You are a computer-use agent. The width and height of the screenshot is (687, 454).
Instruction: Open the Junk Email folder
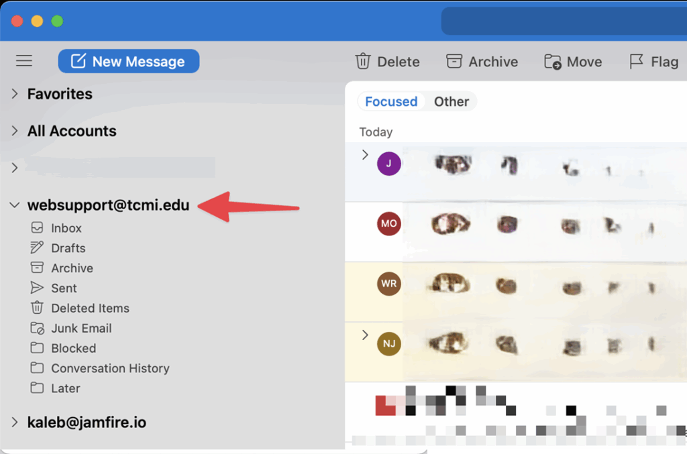81,329
